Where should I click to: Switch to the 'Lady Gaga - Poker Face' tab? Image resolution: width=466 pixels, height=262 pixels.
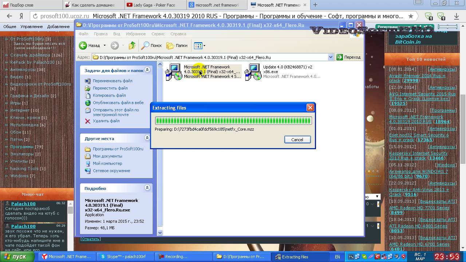pyautogui.click(x=155, y=5)
